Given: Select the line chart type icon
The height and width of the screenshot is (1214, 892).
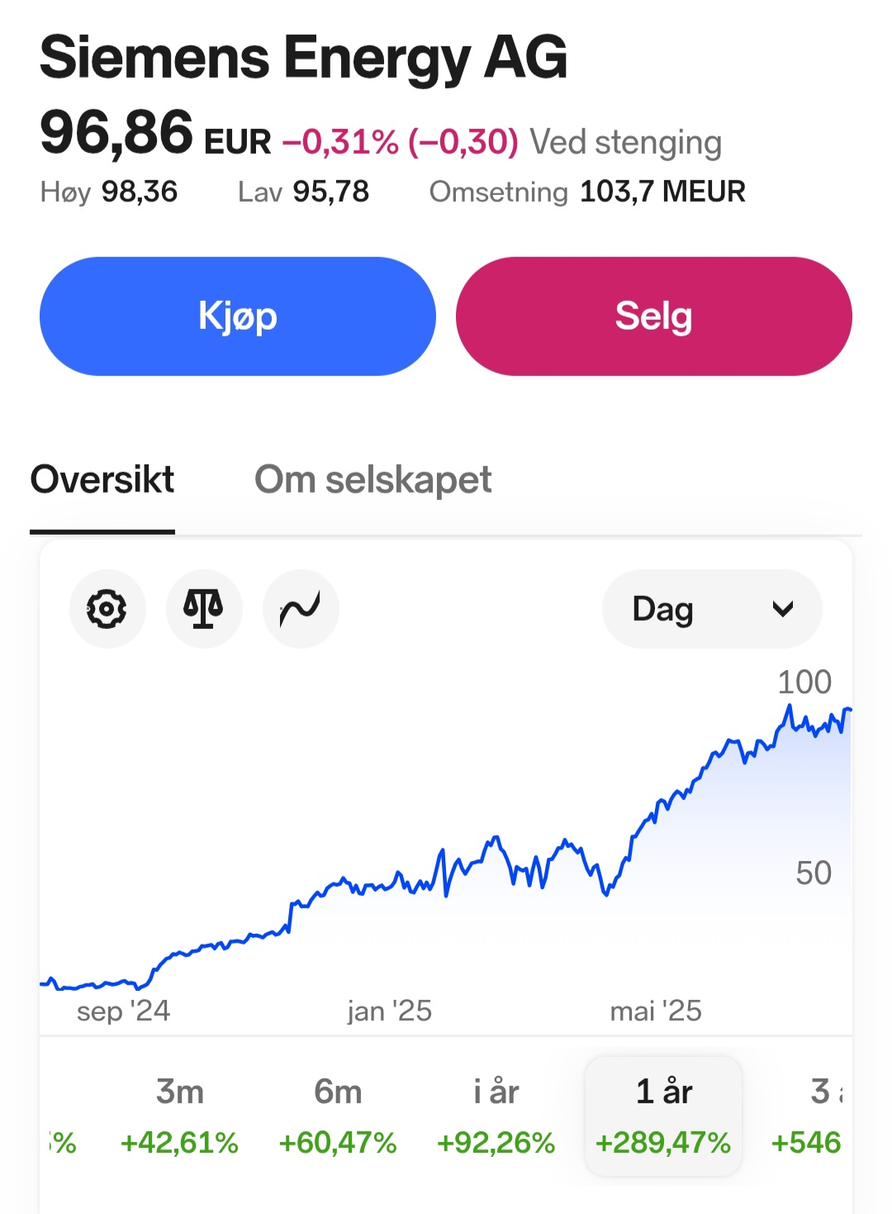Looking at the screenshot, I should [x=301, y=609].
